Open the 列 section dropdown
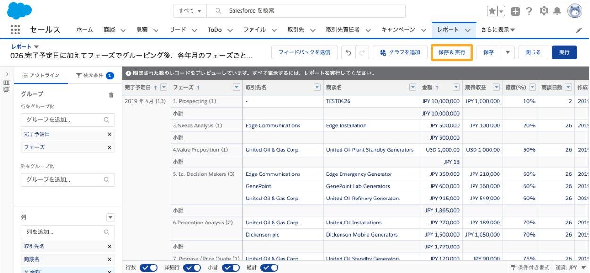590x273 pixels. [110, 218]
